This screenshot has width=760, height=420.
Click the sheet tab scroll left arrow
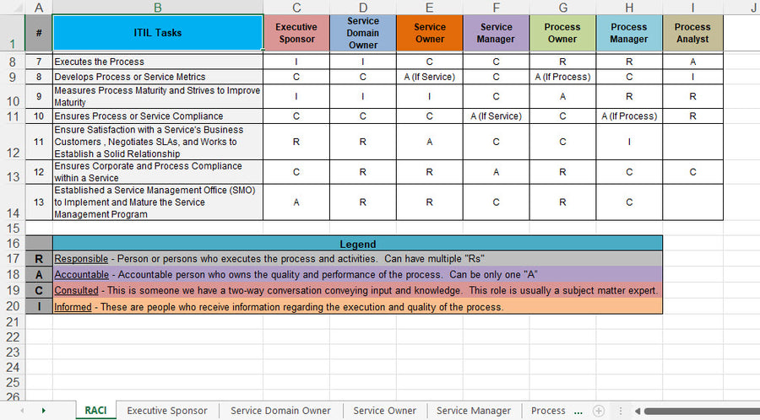(22, 411)
